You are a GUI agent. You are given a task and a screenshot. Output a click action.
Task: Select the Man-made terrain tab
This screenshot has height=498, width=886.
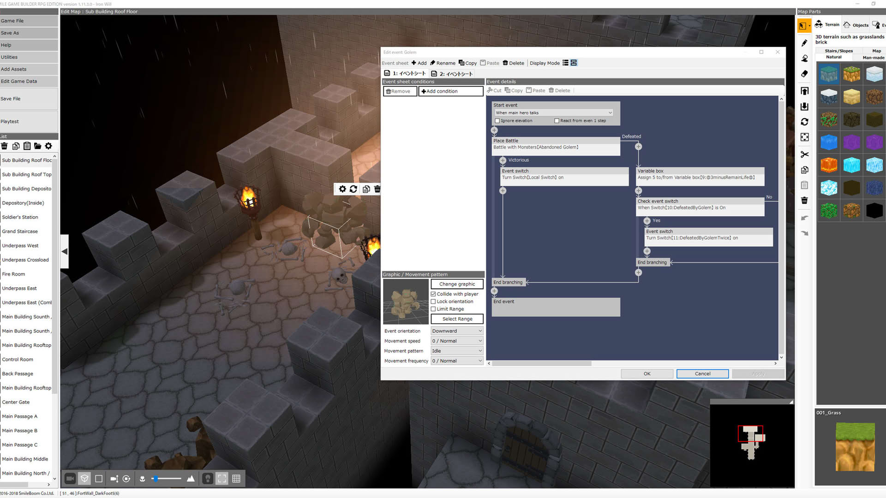pyautogui.click(x=873, y=58)
